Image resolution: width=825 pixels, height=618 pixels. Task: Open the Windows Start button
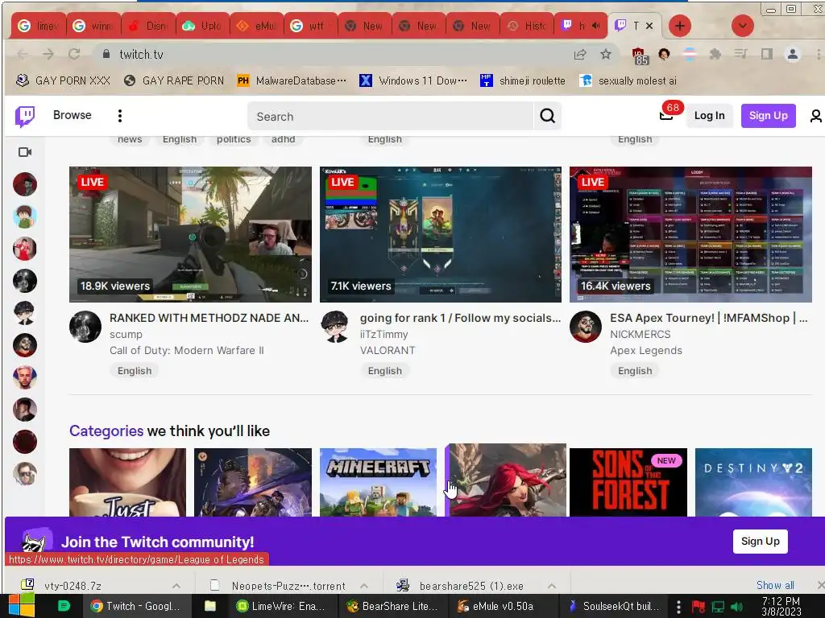(22, 606)
